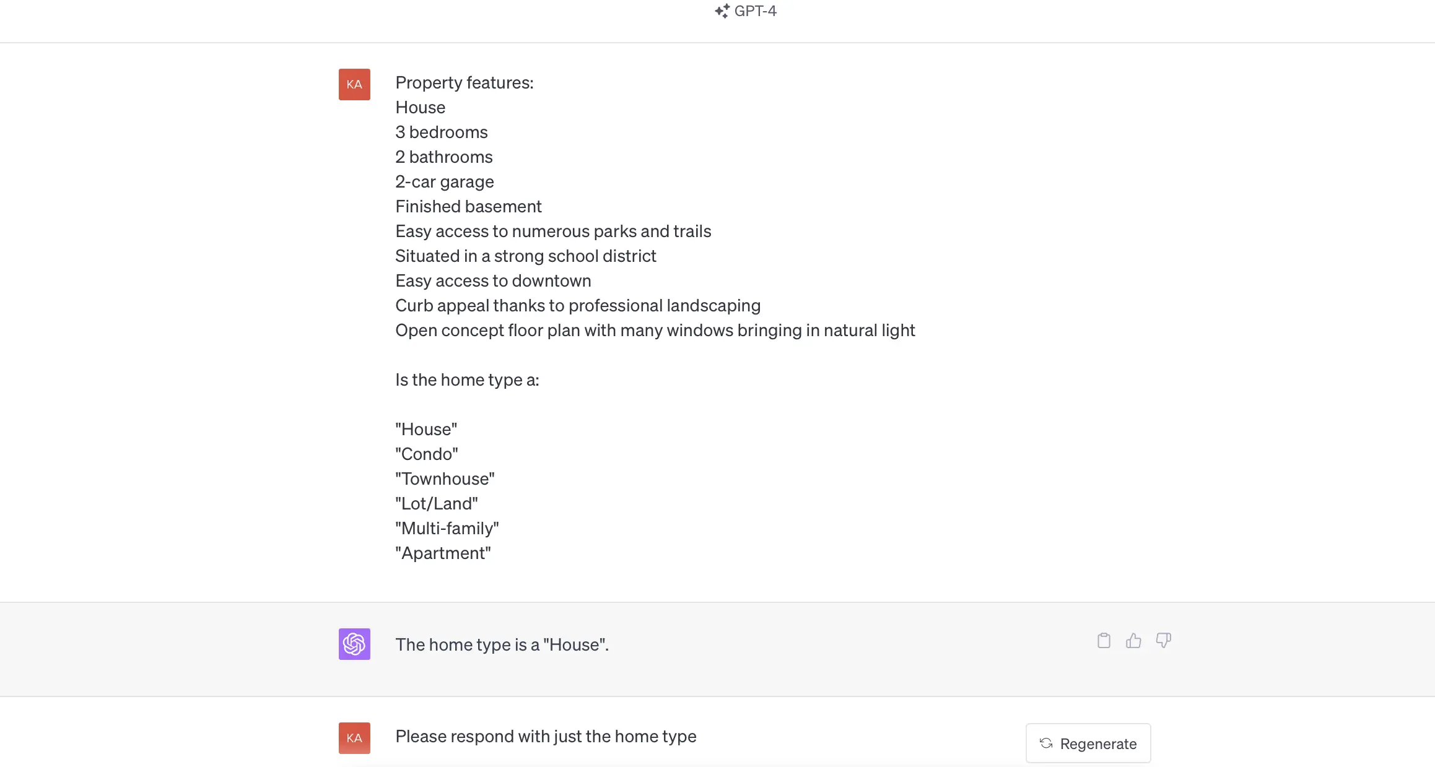
Task: Click the sparkle icon next to GPT-4
Action: click(x=722, y=11)
